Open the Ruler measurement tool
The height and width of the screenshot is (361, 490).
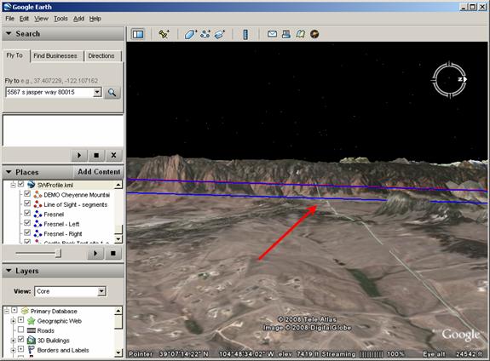pyautogui.click(x=245, y=34)
